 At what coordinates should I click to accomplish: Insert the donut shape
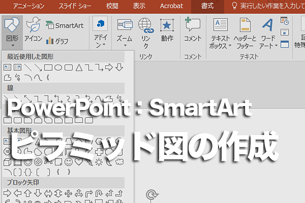click(x=28, y=162)
